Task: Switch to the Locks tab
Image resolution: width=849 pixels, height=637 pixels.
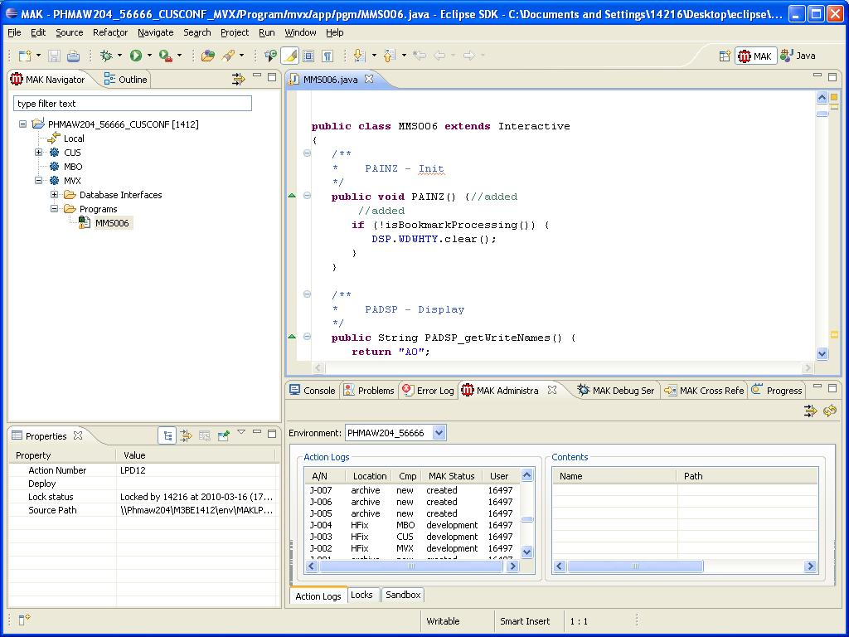Action: click(361, 595)
